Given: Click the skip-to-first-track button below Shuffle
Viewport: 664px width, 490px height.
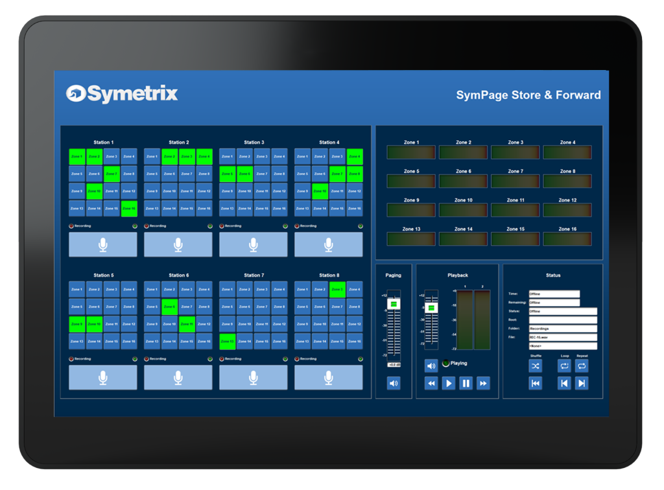Looking at the screenshot, I should click(536, 383).
